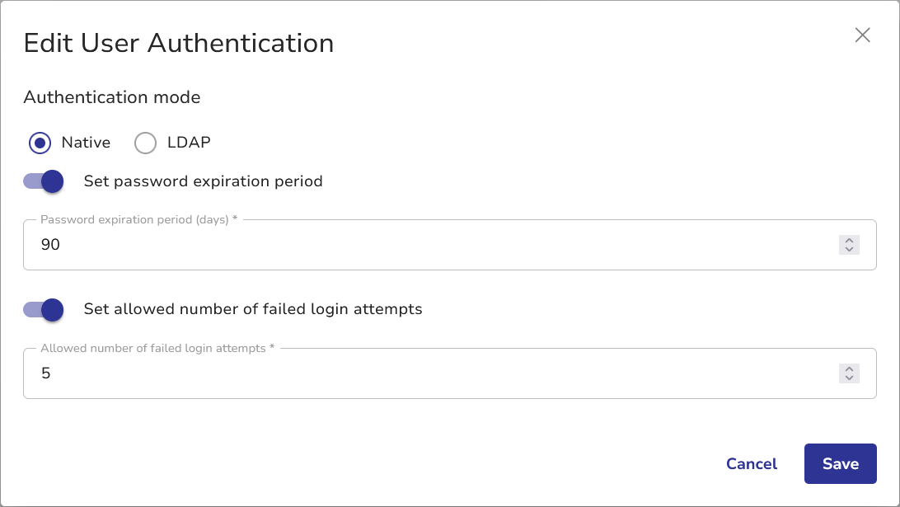Disable the password expiration period switch

point(44,181)
